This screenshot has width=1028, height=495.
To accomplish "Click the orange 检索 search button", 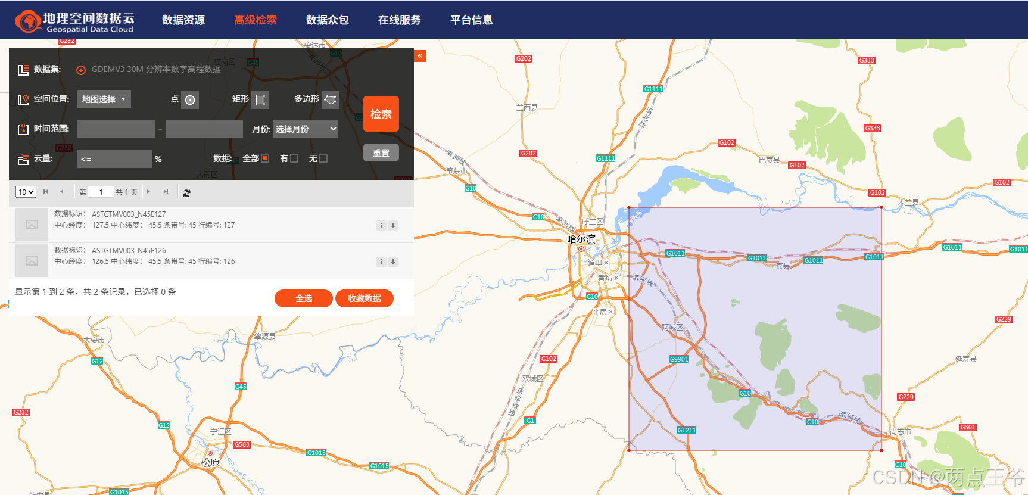I will tap(381, 114).
